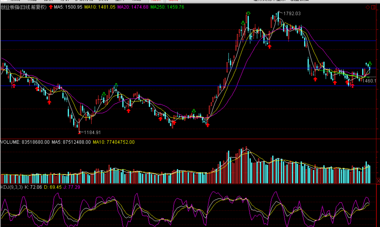Click the green down arrow at the latest candle

(x=370, y=64)
